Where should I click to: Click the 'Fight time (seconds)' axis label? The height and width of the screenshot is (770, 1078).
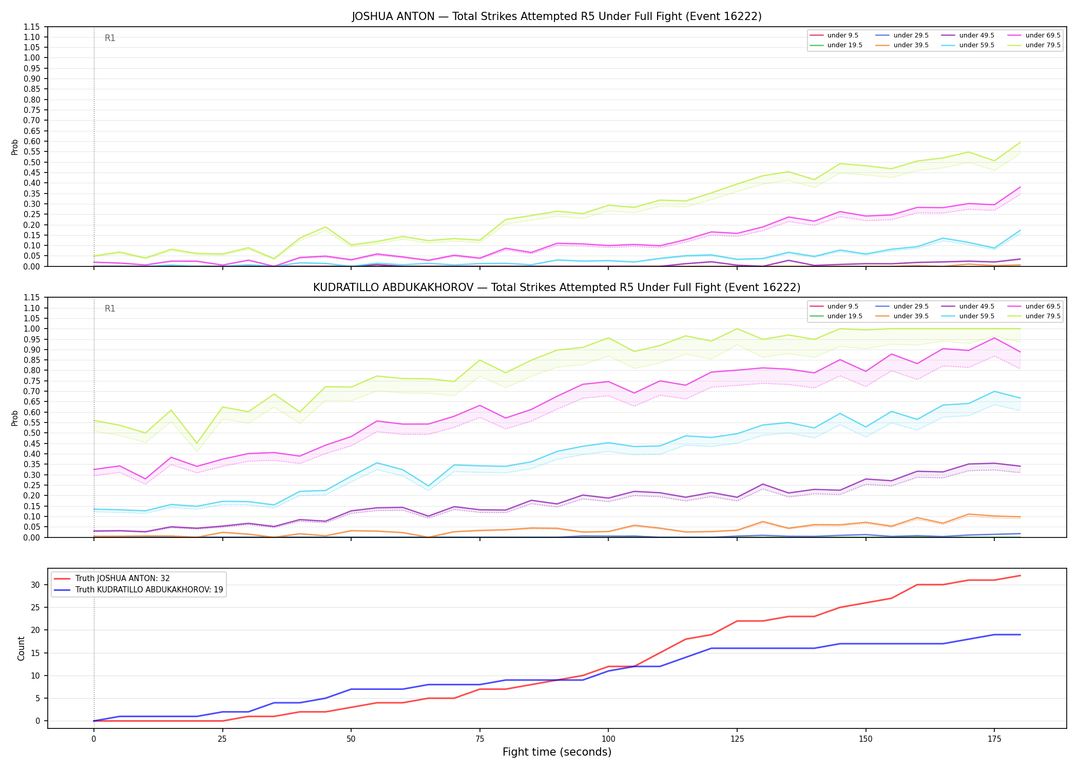coord(557,752)
